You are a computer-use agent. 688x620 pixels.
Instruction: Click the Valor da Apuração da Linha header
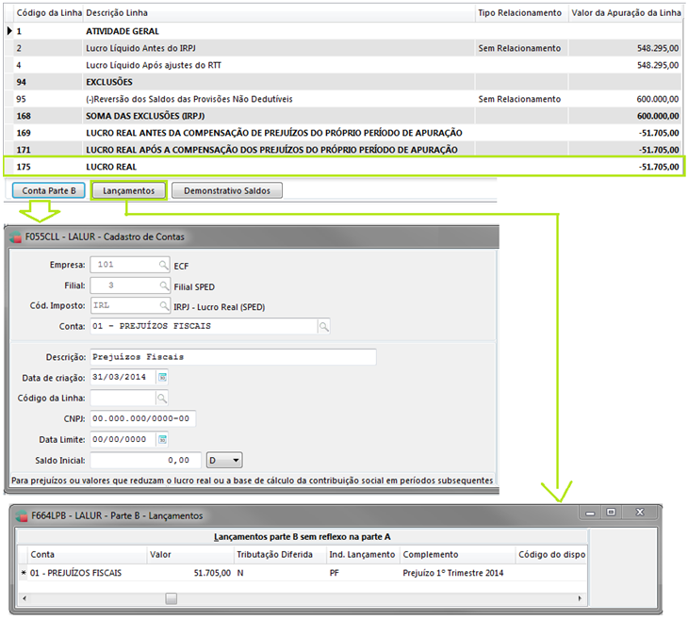click(x=626, y=13)
